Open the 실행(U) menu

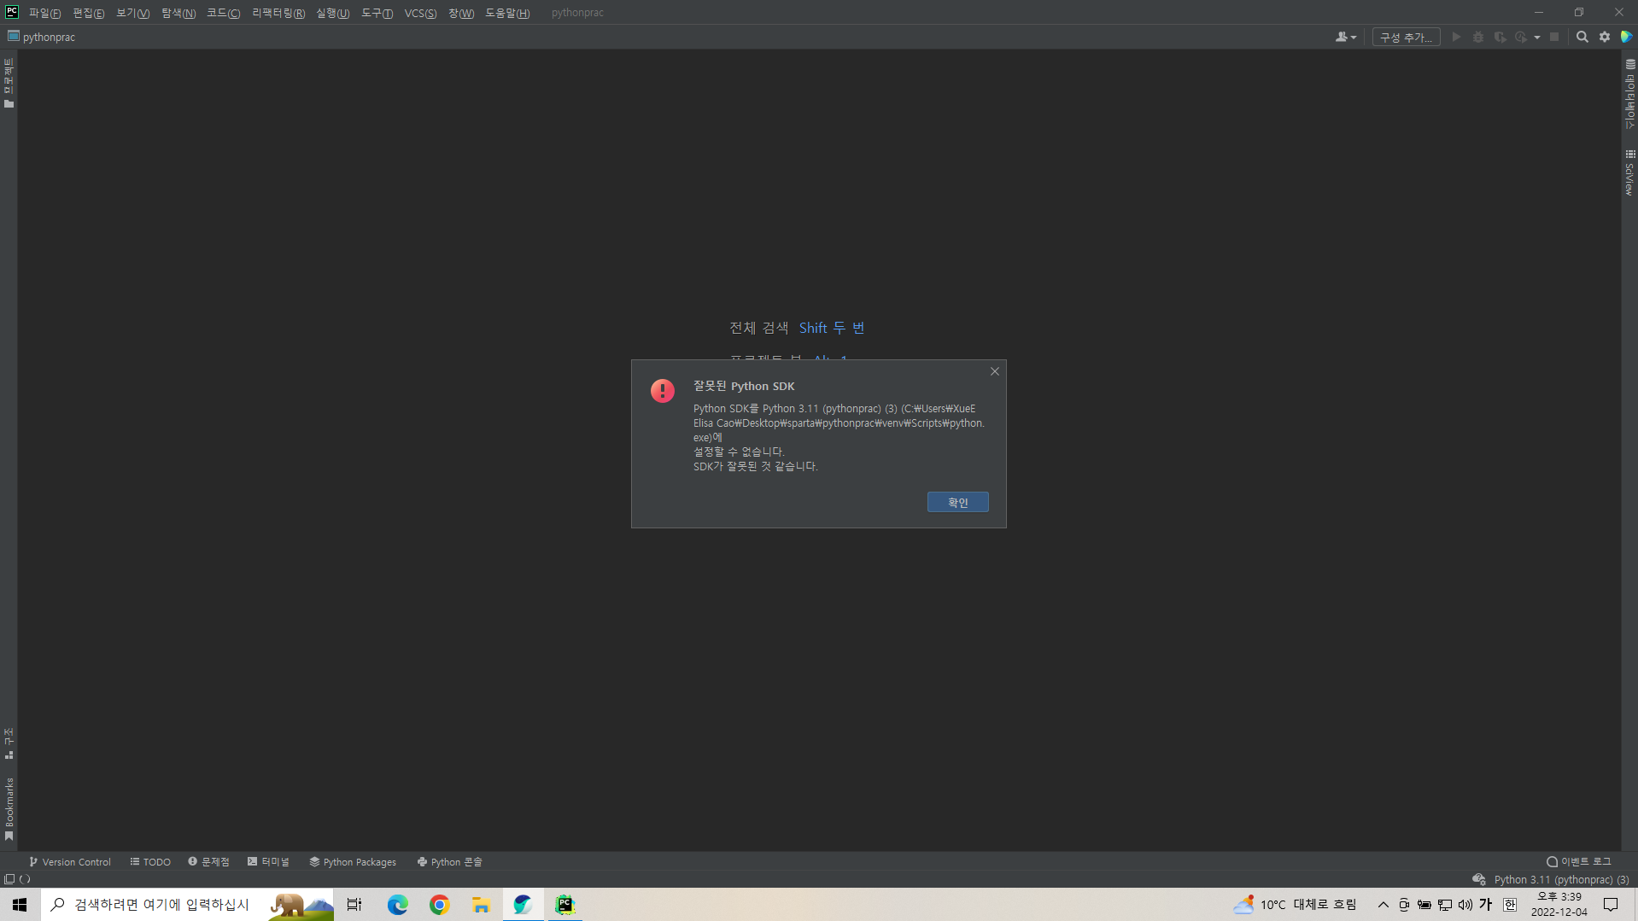(x=332, y=13)
